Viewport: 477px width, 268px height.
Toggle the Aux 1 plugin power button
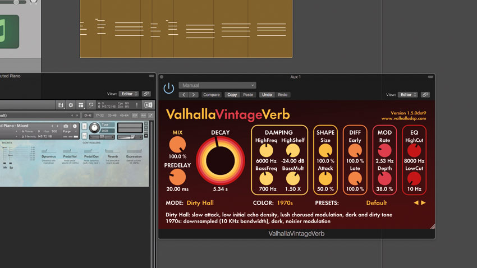pos(169,88)
